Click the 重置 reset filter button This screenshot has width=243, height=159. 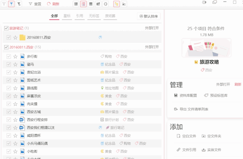click(x=35, y=4)
